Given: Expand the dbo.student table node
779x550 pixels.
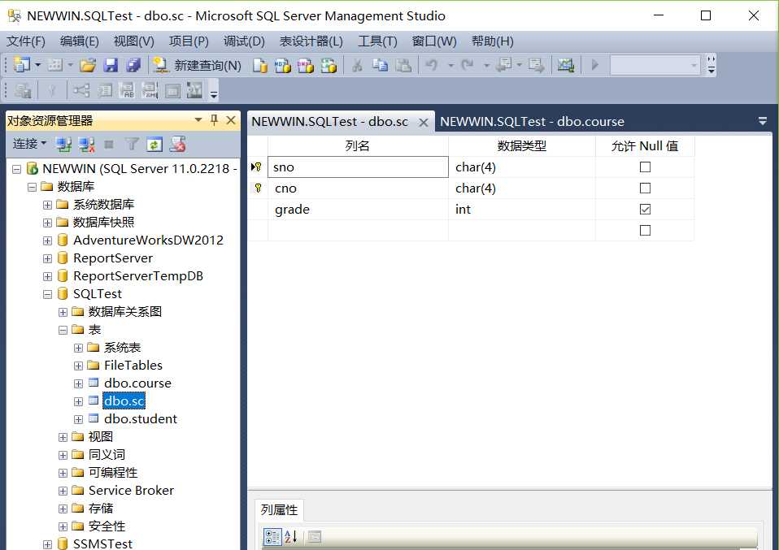Looking at the screenshot, I should click(78, 419).
